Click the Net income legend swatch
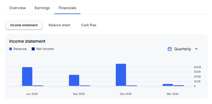This screenshot has width=212, height=104. pos(33,49)
